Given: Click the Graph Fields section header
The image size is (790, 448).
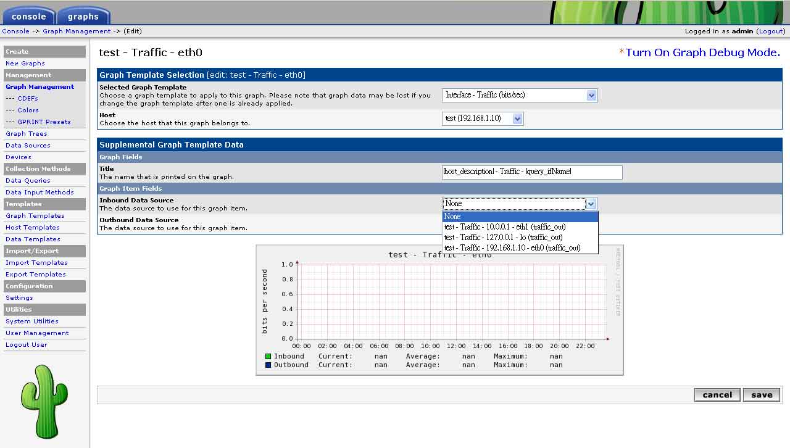Looking at the screenshot, I should [x=439, y=157].
